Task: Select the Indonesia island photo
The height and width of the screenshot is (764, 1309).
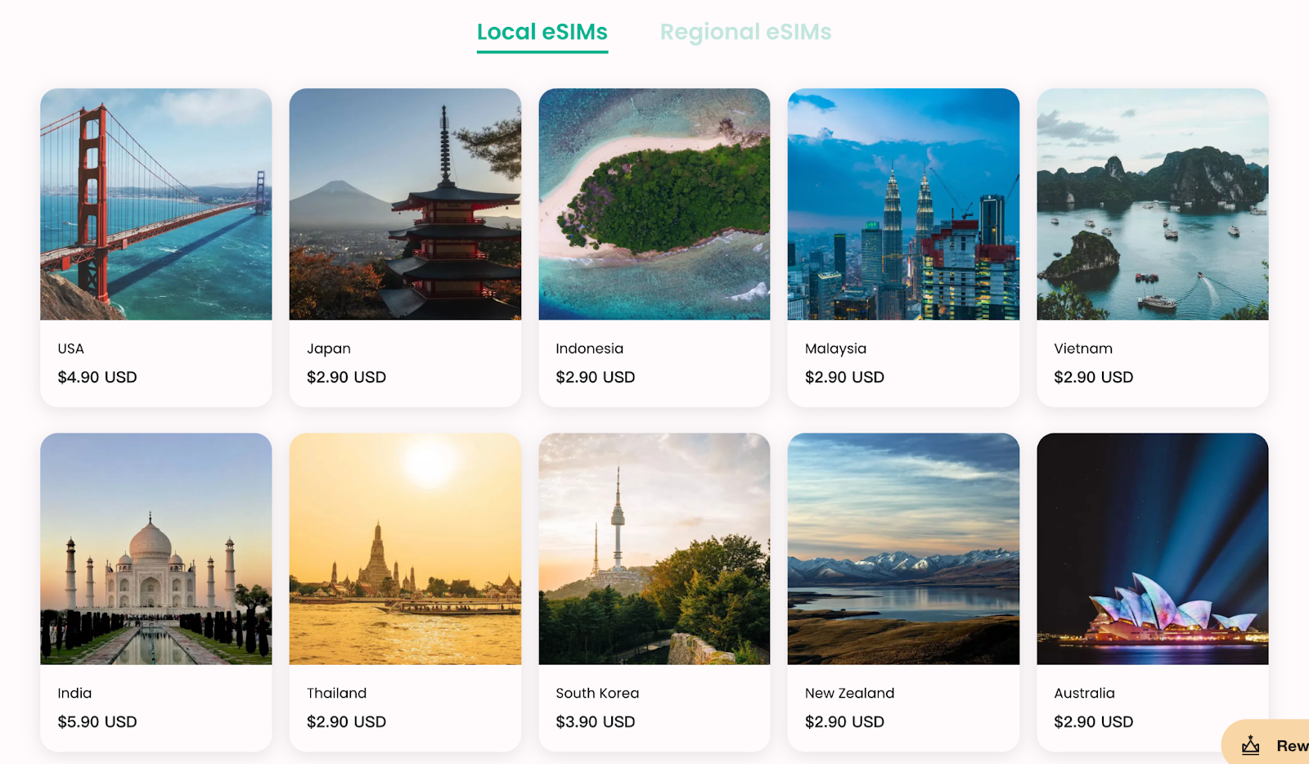Action: pos(654,204)
